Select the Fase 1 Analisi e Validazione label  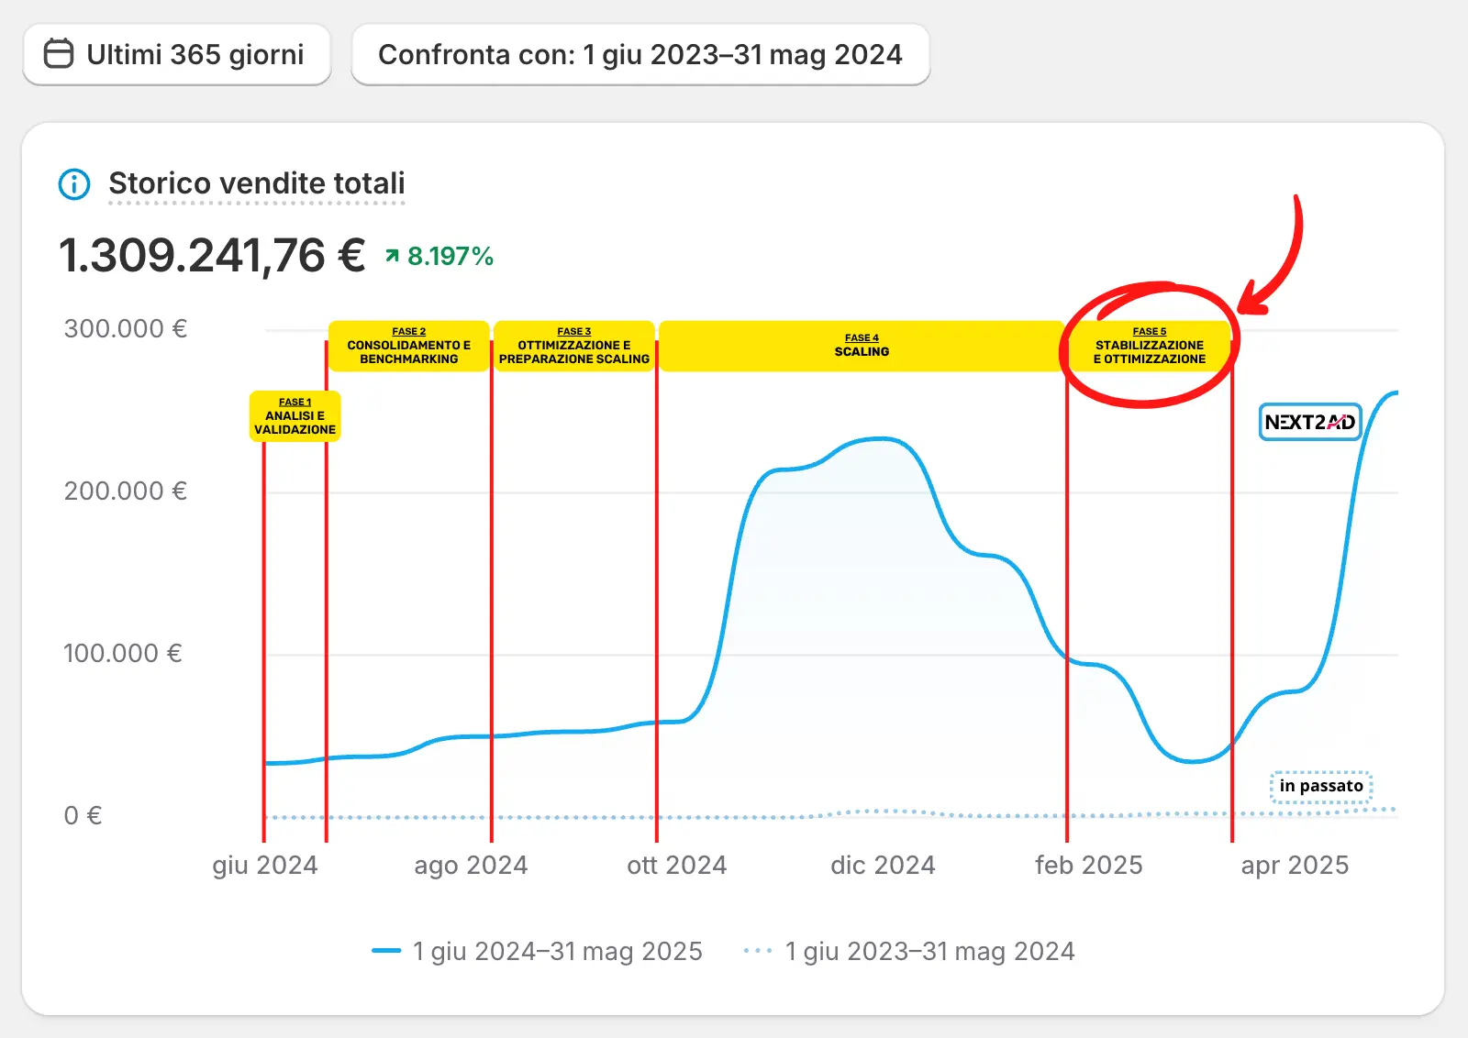(295, 416)
